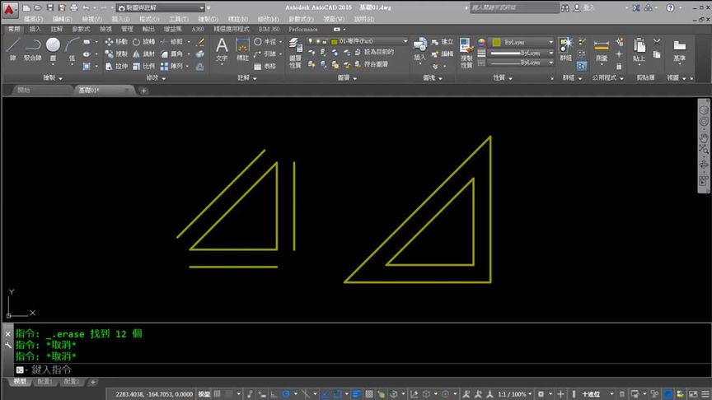Click the Group (群組) icon

point(566,49)
